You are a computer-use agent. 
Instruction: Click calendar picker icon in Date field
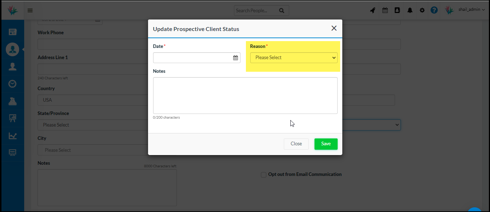(x=235, y=58)
